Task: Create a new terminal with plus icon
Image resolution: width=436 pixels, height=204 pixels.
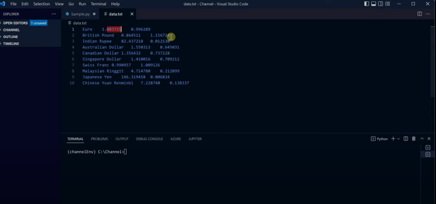Action: (393, 139)
